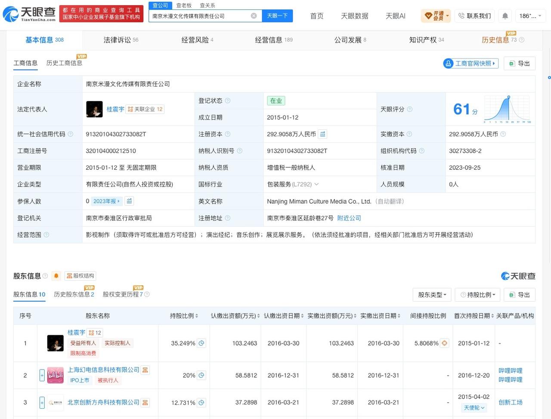The height and width of the screenshot is (419, 551).
Task: Show help for 组织机构代码
Action: (x=422, y=151)
